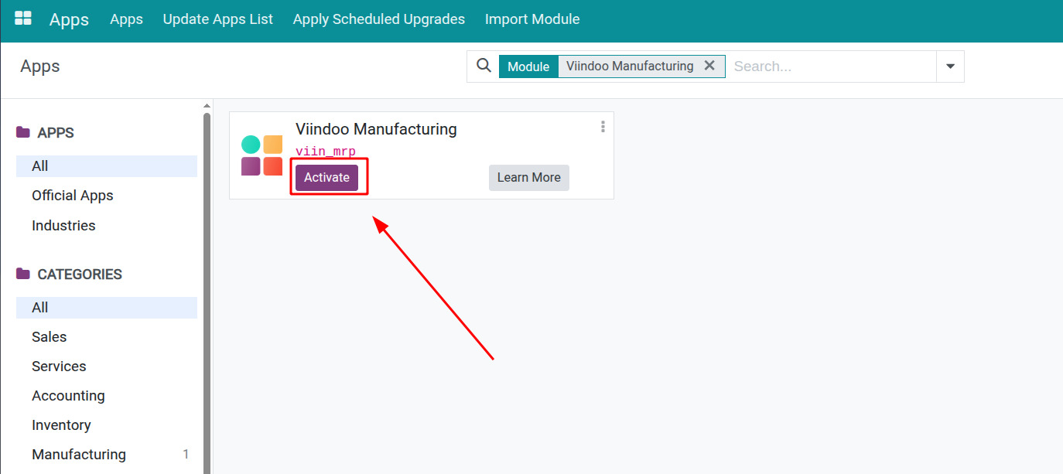Select the Industries filter
The image size is (1063, 474).
pos(63,226)
